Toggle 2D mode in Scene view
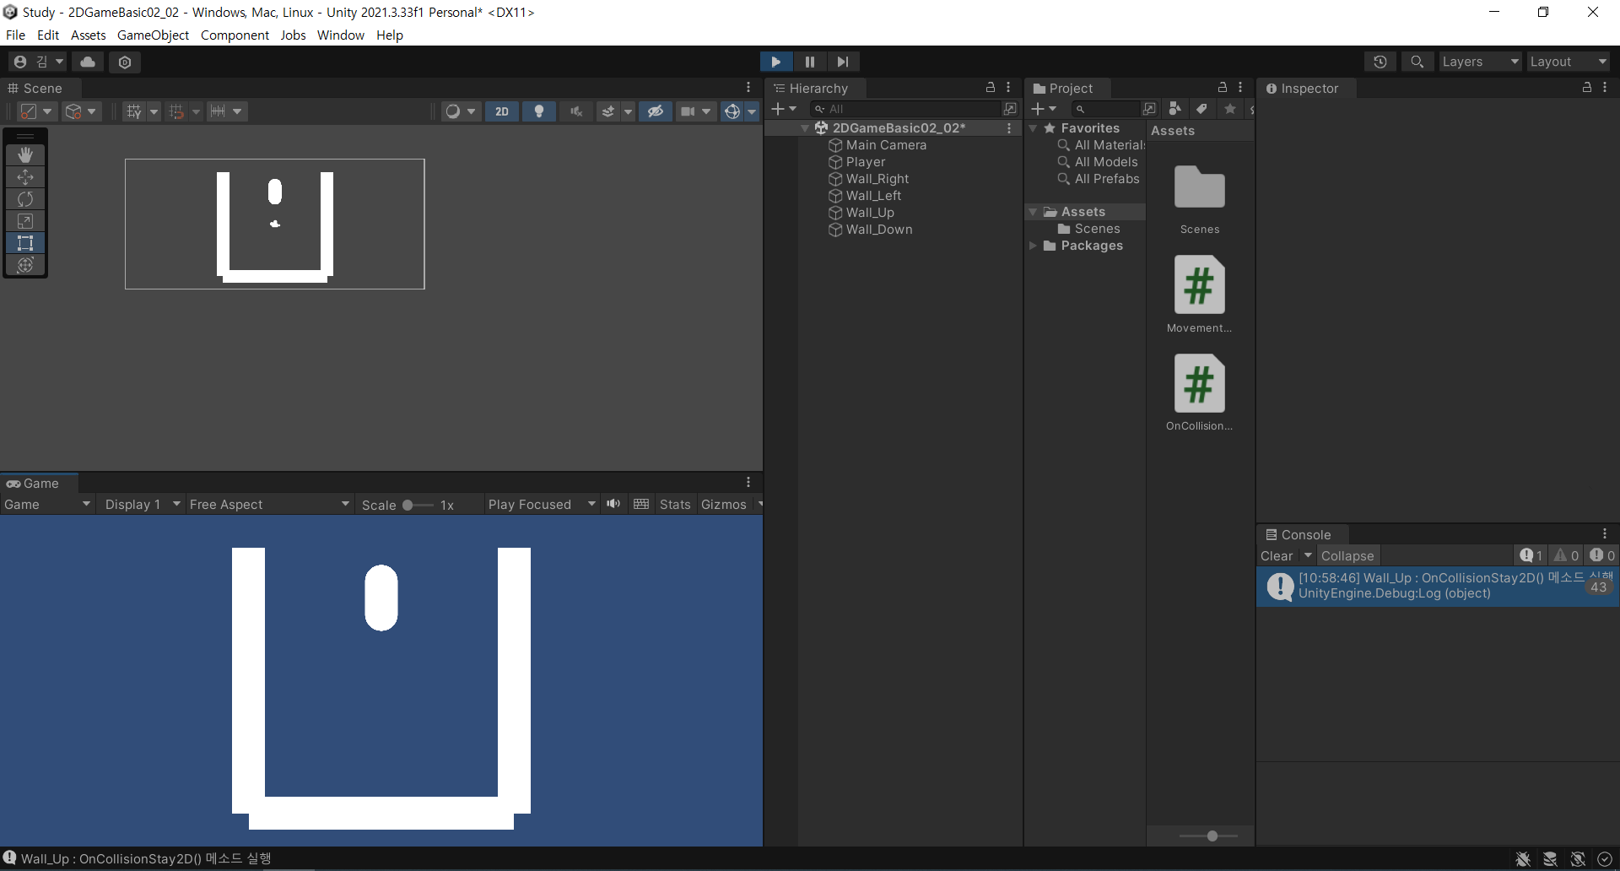The width and height of the screenshot is (1620, 871). coord(502,111)
